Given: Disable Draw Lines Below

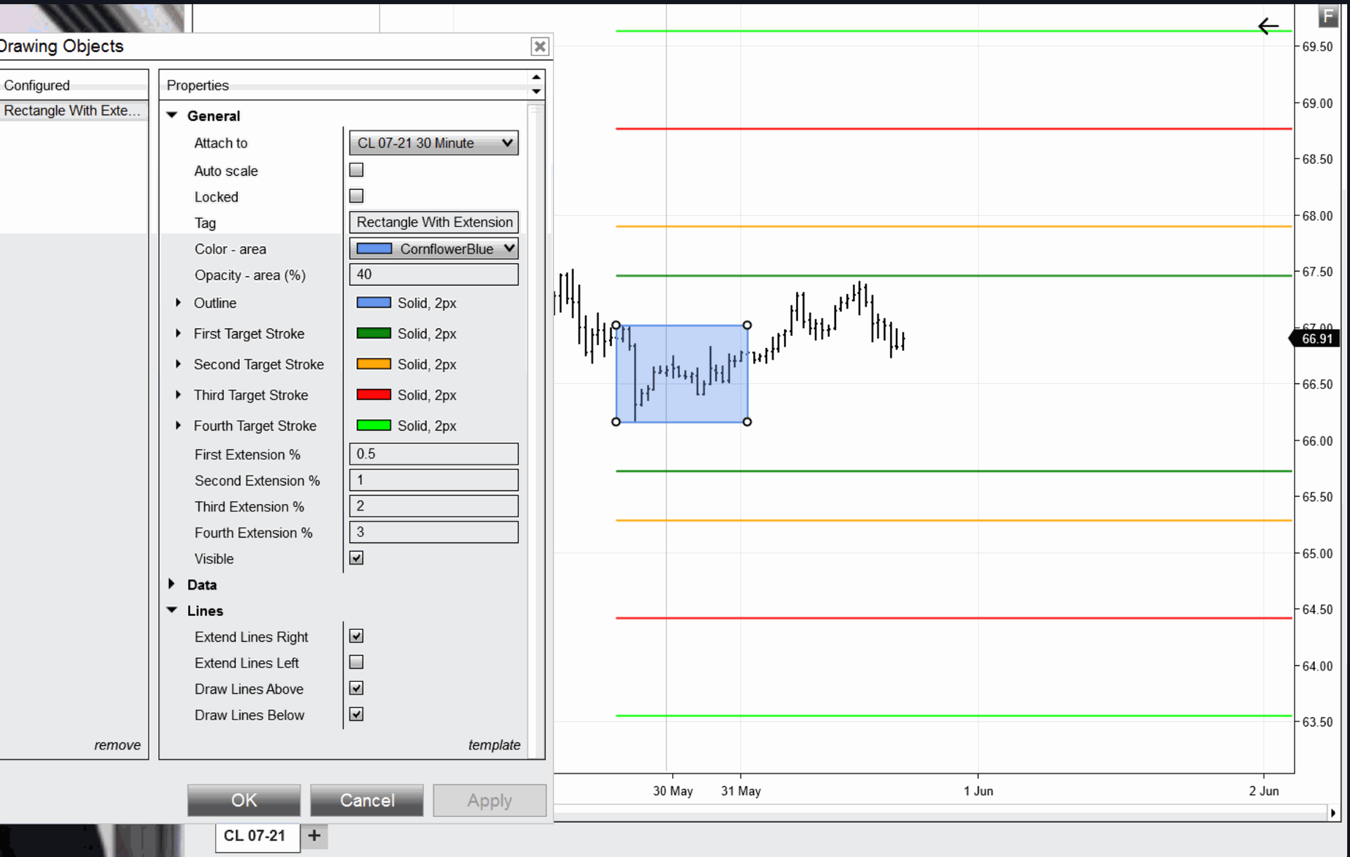Looking at the screenshot, I should (356, 714).
